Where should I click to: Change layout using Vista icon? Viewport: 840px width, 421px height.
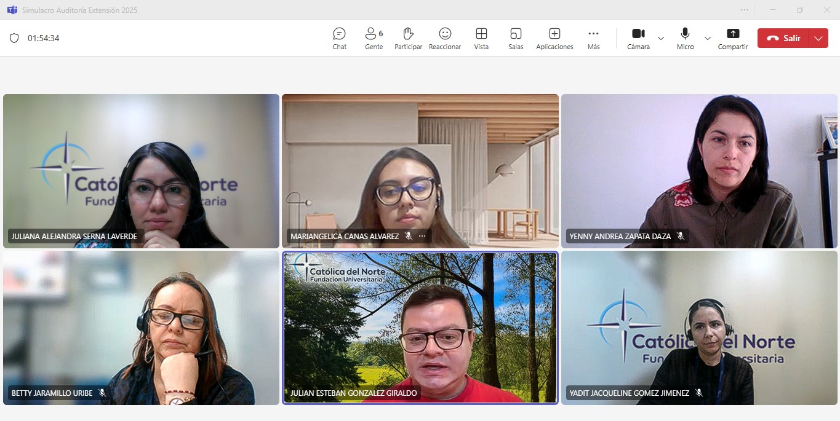tap(481, 38)
